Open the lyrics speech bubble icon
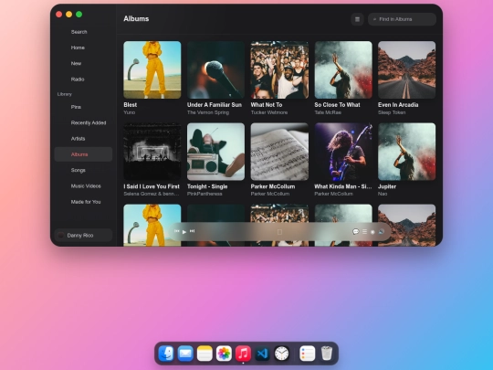The width and height of the screenshot is (493, 370). click(x=356, y=231)
